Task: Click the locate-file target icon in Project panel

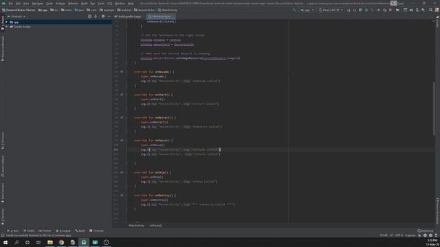Action: (89, 16)
